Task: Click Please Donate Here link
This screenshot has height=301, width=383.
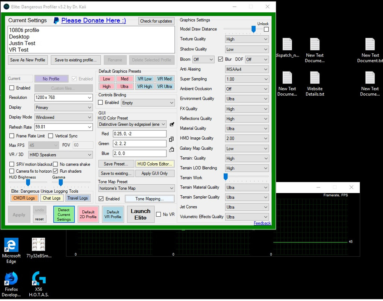Action: [x=94, y=20]
